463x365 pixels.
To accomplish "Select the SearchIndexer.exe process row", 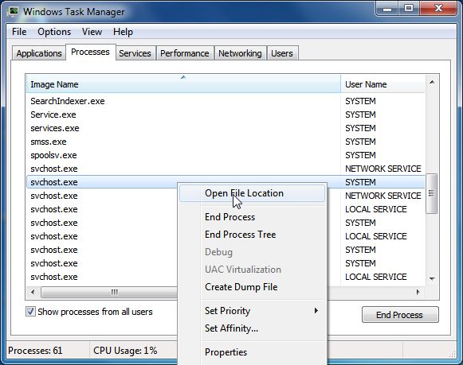I will point(226,101).
